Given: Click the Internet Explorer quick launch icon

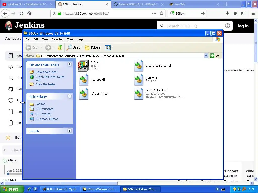Looking at the screenshot, I should click(x=29, y=189).
